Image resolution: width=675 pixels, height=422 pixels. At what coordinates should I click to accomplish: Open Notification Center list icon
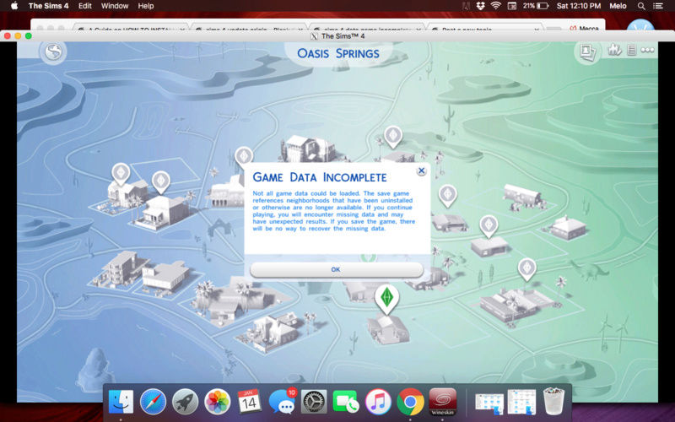[x=658, y=6]
